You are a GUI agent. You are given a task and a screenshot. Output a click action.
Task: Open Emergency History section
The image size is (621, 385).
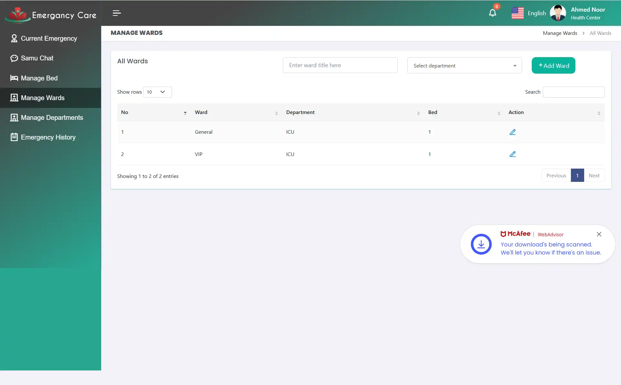pos(48,137)
